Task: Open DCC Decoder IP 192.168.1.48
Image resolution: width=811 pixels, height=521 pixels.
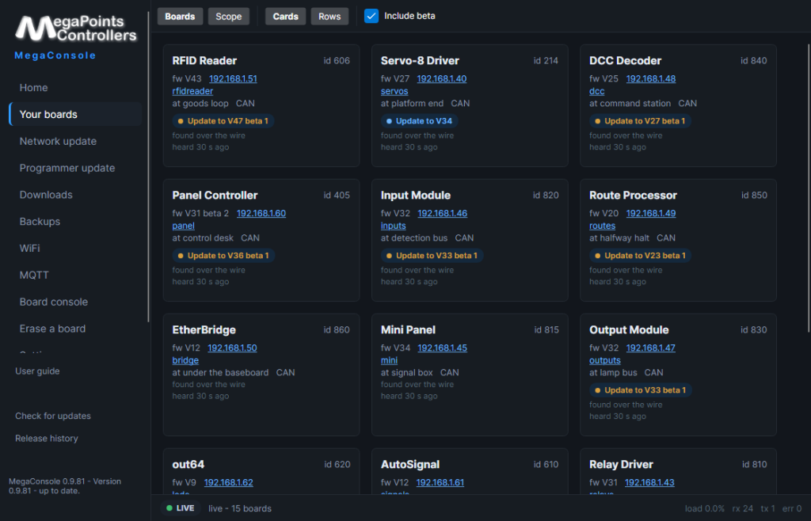Action: tap(651, 78)
